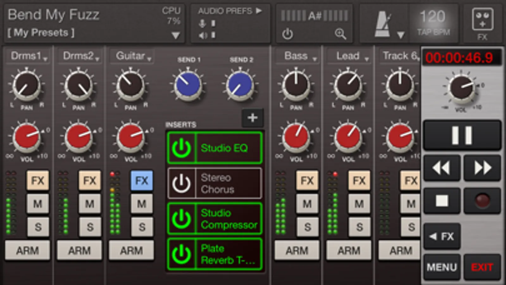Open the Plate Reverb insert

[228, 254]
